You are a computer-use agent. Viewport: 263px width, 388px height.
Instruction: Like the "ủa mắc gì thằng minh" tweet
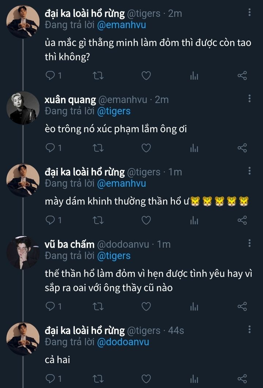146,76
